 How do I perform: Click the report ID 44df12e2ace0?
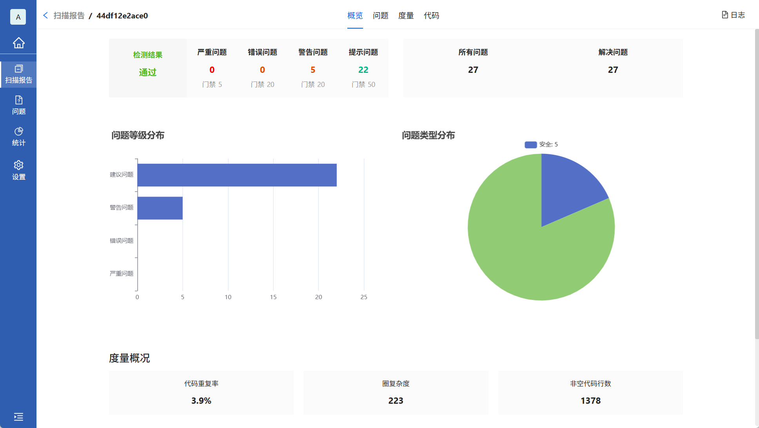coord(122,16)
